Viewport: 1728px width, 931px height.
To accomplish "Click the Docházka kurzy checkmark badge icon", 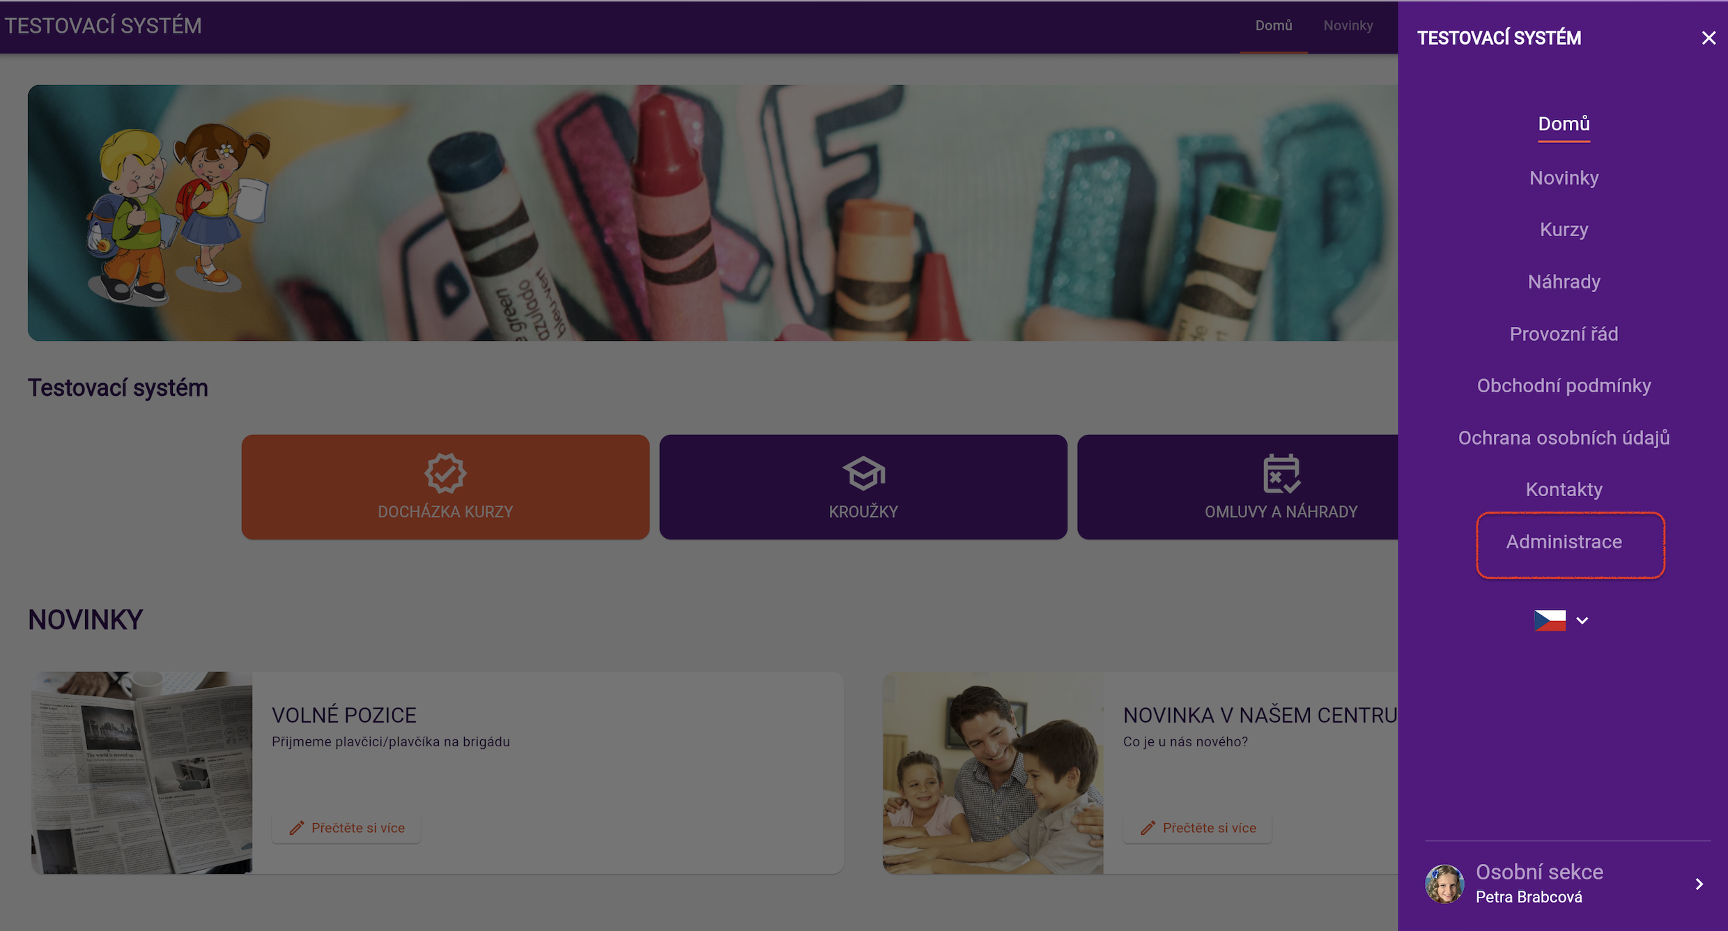I will (445, 473).
